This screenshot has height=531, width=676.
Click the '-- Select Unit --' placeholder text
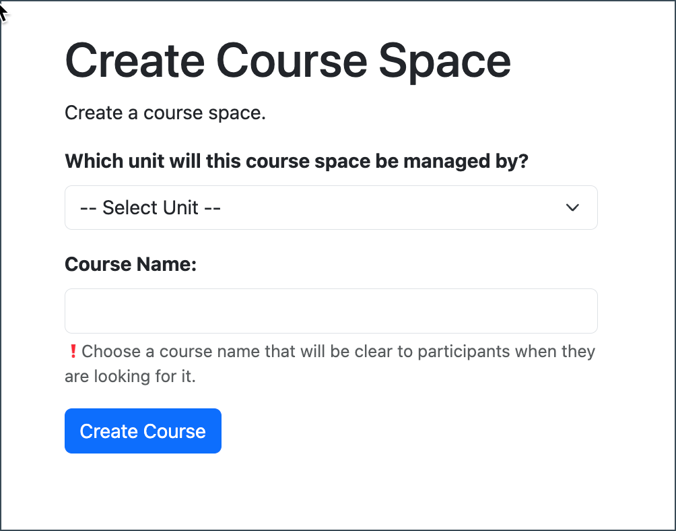(x=150, y=208)
